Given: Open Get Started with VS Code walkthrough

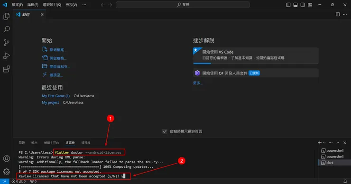Looking at the screenshot, I should tap(256, 55).
